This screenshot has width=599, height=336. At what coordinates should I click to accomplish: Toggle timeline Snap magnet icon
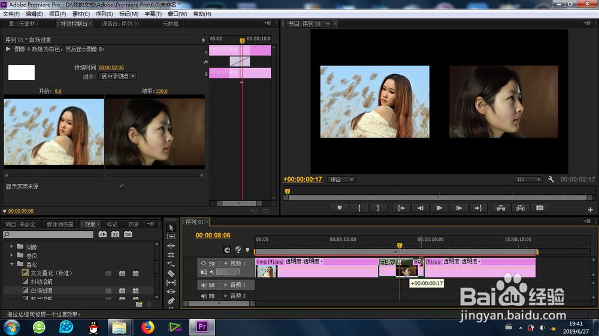[x=227, y=250]
